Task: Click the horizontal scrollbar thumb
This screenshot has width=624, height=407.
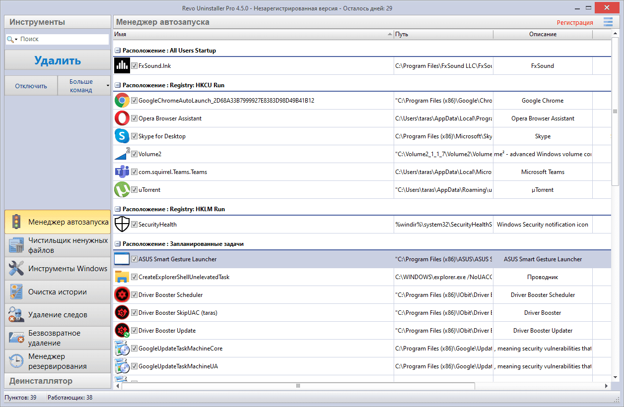Action: coord(298,386)
